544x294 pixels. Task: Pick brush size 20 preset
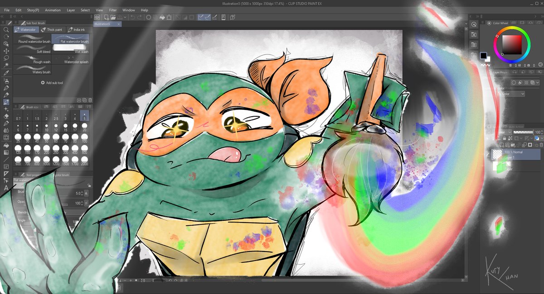pos(85,127)
